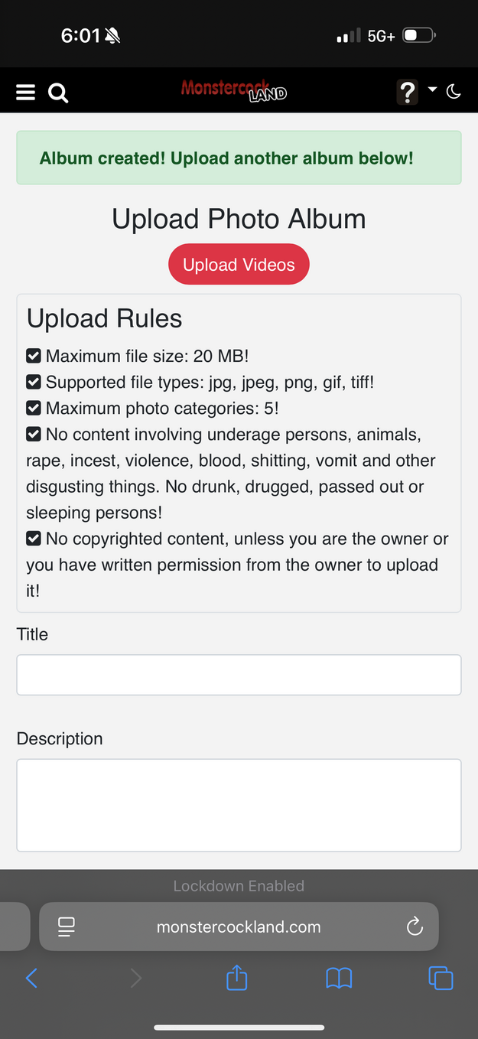Toggle dark mode moon icon
This screenshot has height=1039, width=478.
point(454,92)
